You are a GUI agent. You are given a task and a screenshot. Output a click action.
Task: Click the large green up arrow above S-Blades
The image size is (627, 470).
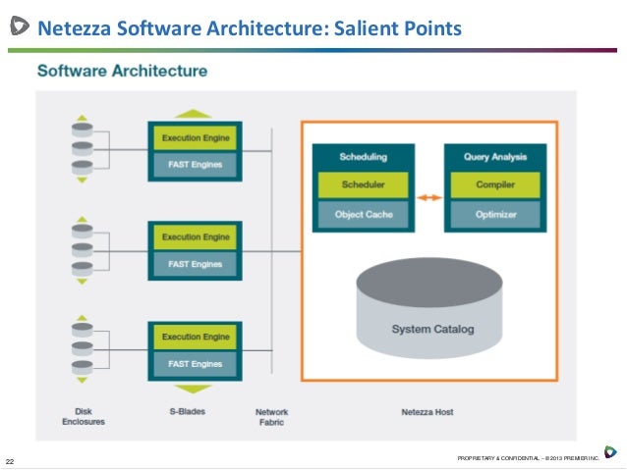[x=194, y=114]
